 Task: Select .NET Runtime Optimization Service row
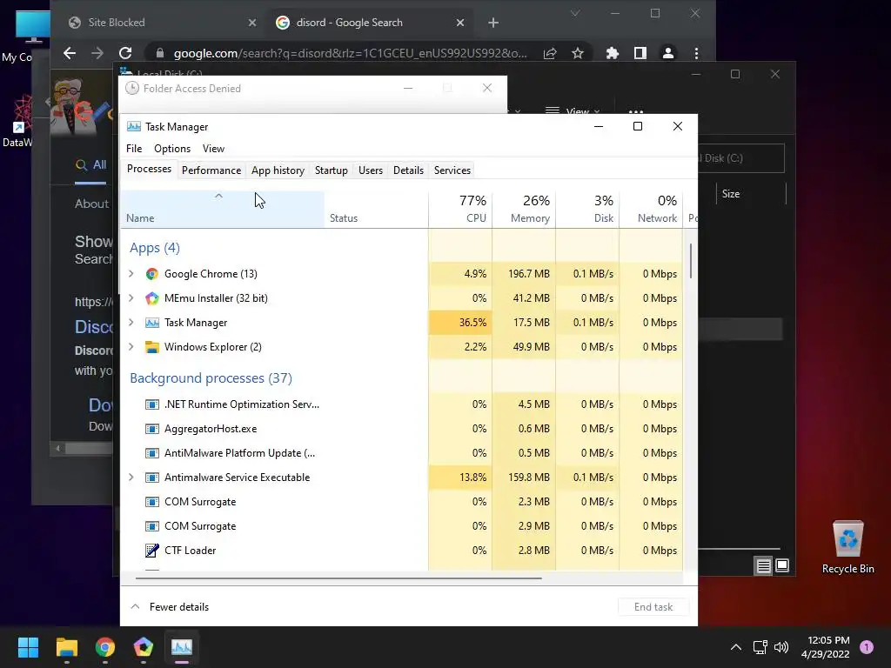point(401,404)
